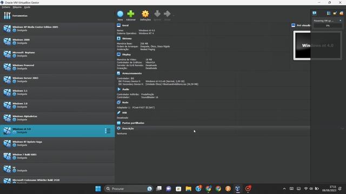
Task: Open Definições gear settings
Action: [x=145, y=16]
